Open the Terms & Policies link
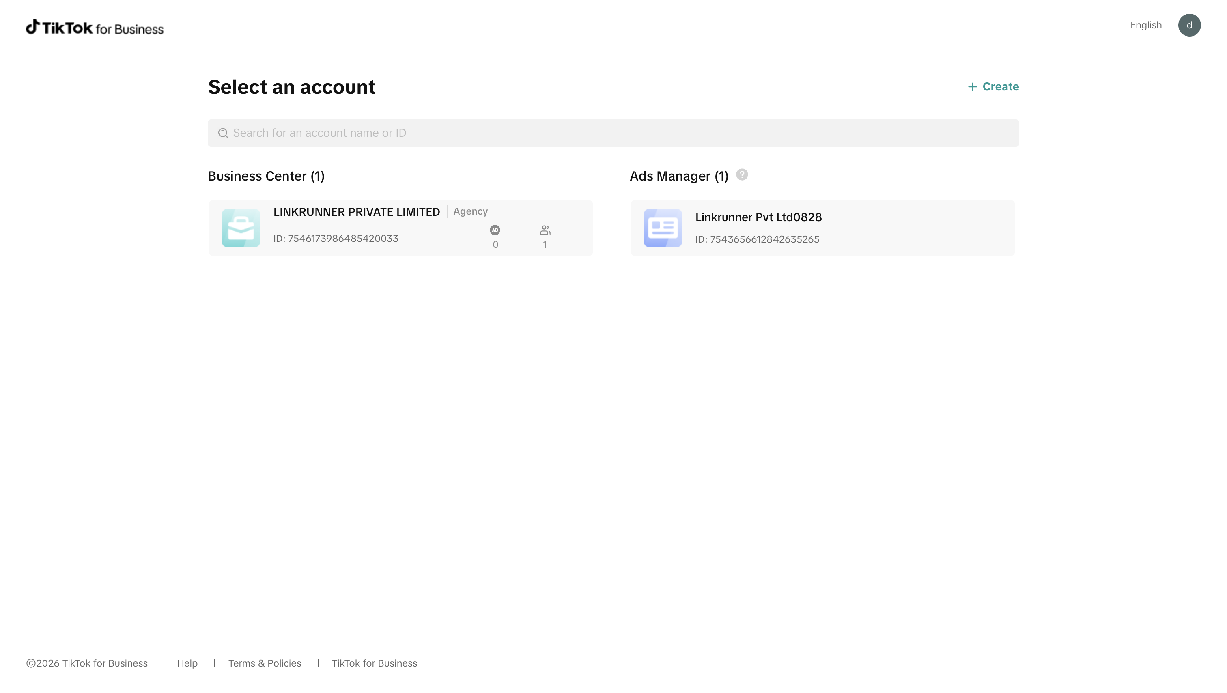This screenshot has width=1227, height=693. pyautogui.click(x=265, y=663)
